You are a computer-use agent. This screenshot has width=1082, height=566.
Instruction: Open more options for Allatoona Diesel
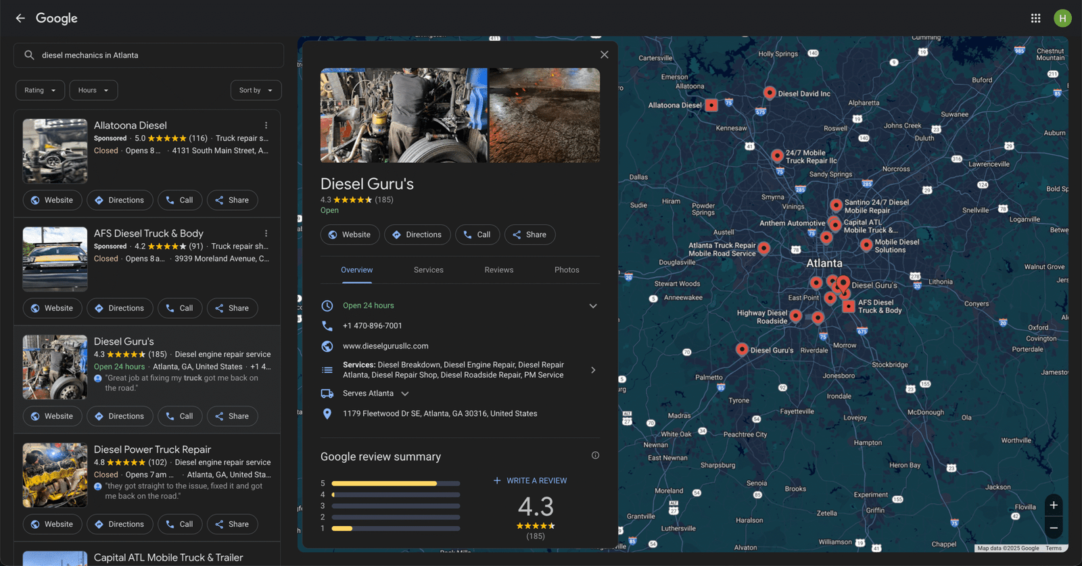(x=266, y=126)
